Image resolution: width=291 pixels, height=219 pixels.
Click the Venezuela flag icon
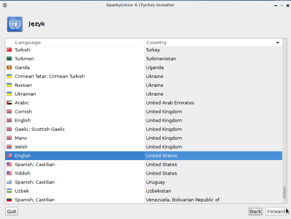(9, 200)
